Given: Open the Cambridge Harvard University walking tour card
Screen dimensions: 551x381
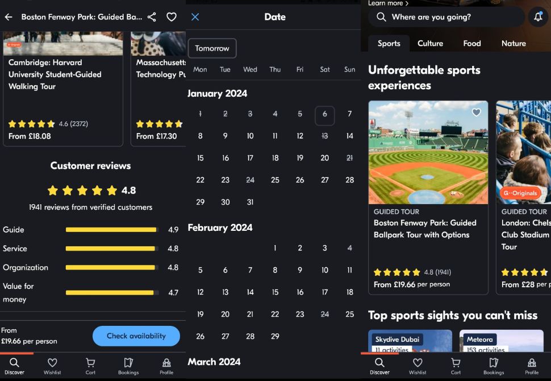Looking at the screenshot, I should tap(63, 89).
